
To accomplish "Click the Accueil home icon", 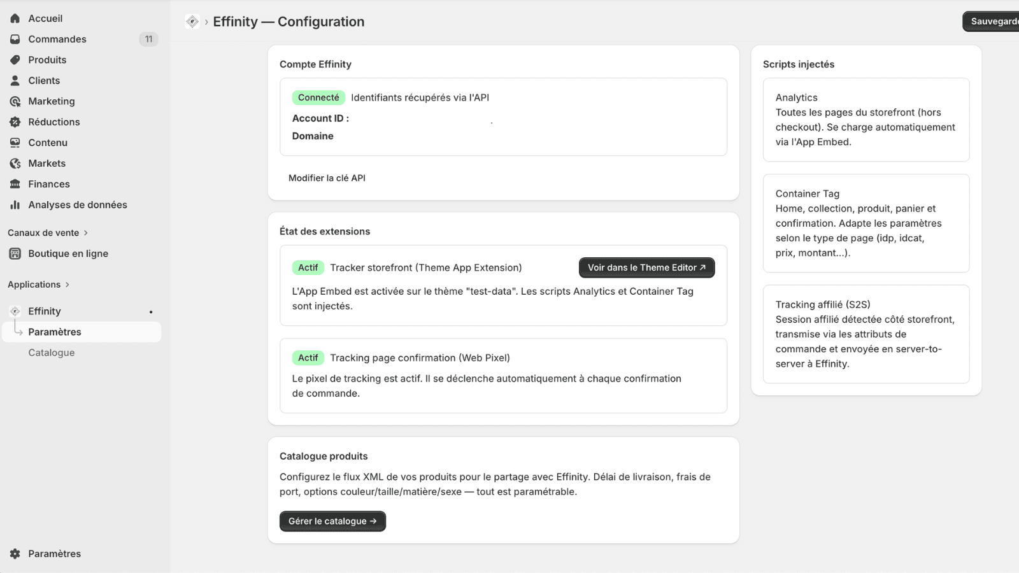I will 15,18.
